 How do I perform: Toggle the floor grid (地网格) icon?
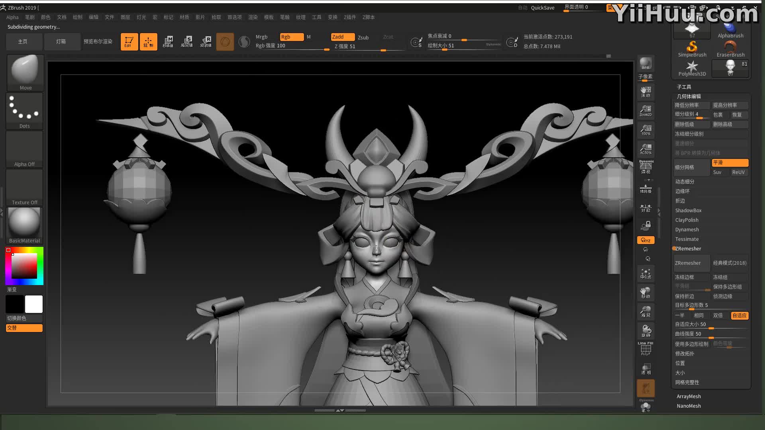point(645,188)
